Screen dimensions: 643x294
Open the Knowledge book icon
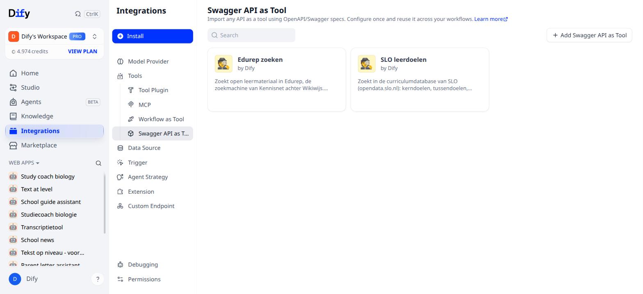click(x=13, y=116)
